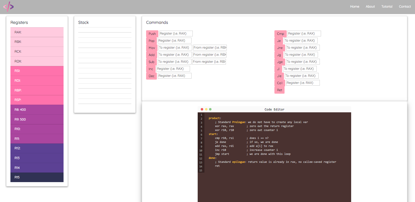Viewport: 415px width, 202px height.
Task: Click the 'product:' label in code
Action: click(215, 118)
